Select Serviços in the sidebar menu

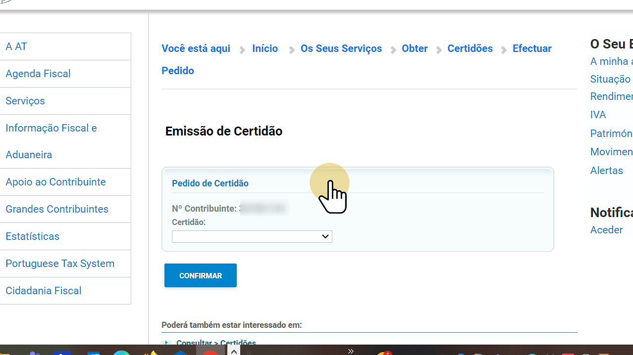(25, 101)
